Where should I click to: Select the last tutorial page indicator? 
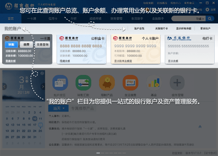click(124, 153)
